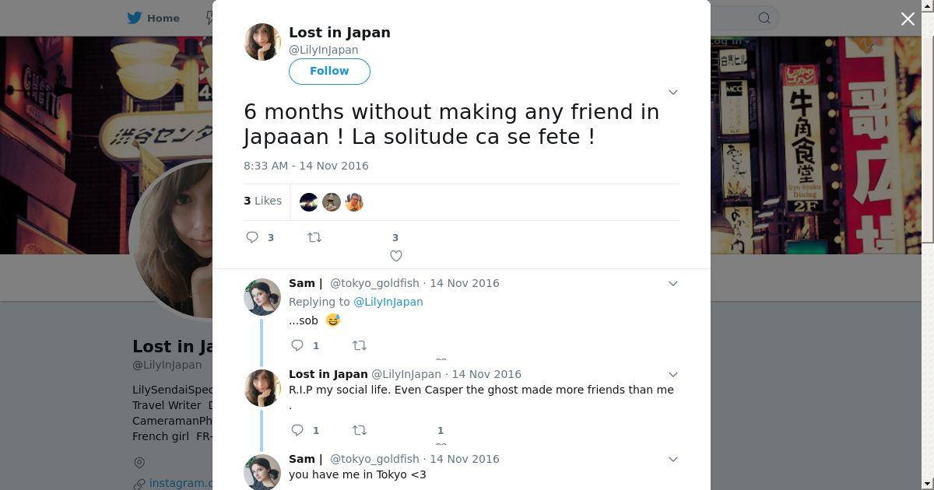Image resolution: width=934 pixels, height=490 pixels.
Task: Open main tweet options chevron menu
Action: [x=673, y=92]
